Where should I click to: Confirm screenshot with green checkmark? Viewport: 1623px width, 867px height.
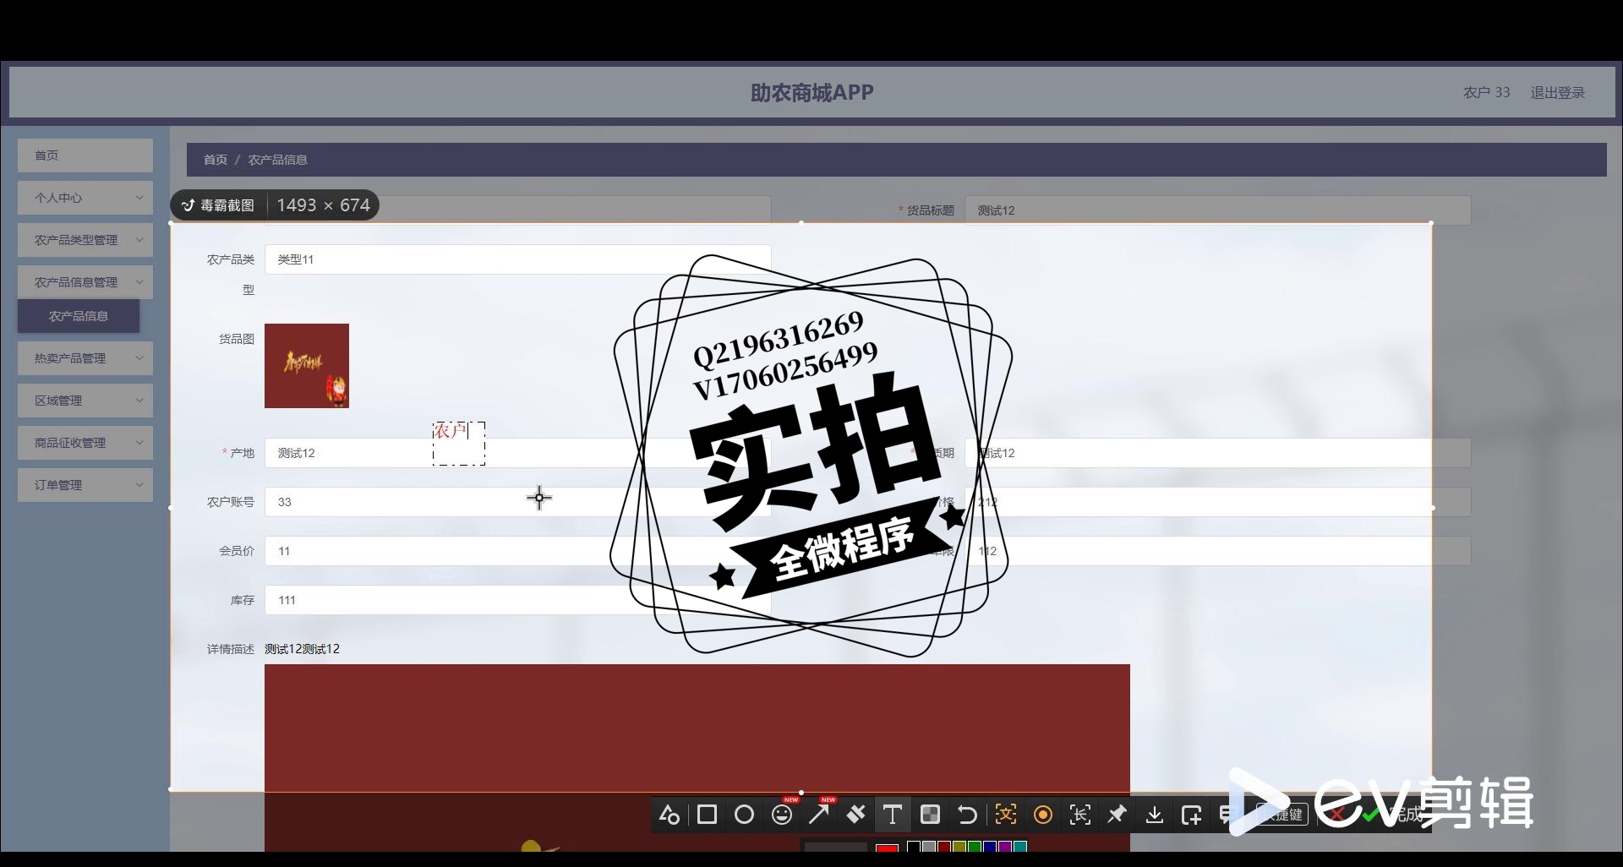click(x=1371, y=815)
